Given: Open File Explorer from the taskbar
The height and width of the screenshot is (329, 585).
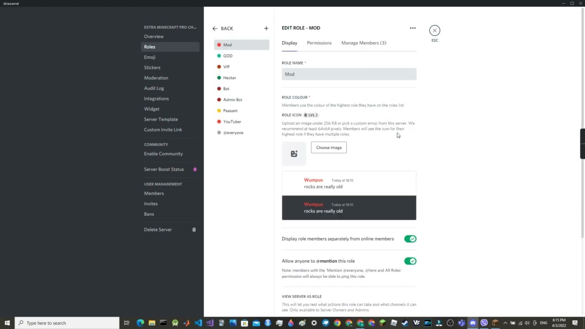Looking at the screenshot, I should [152, 323].
